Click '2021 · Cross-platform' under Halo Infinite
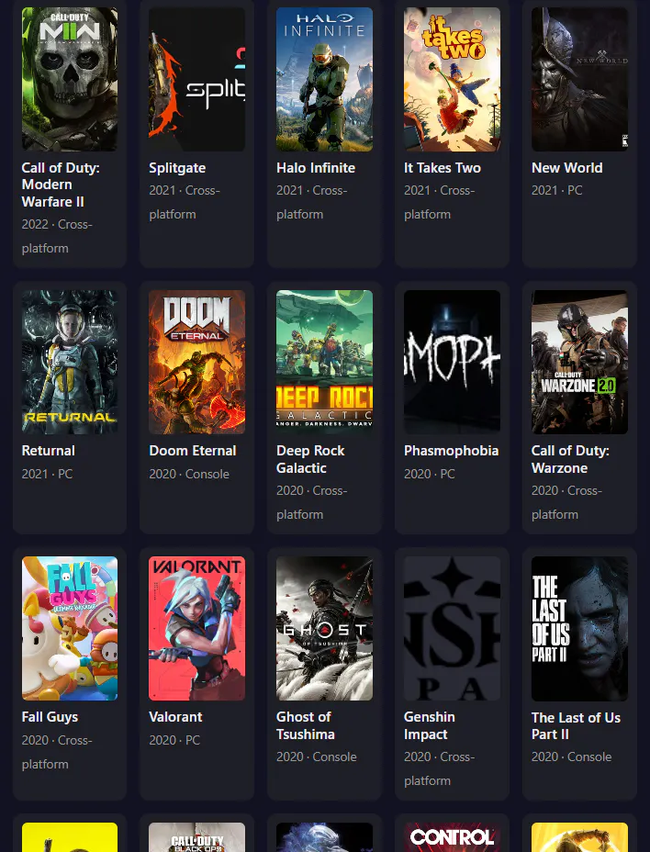650x852 pixels. (x=312, y=202)
